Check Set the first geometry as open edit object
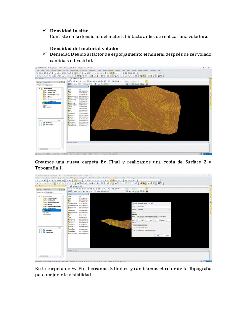 133,230
